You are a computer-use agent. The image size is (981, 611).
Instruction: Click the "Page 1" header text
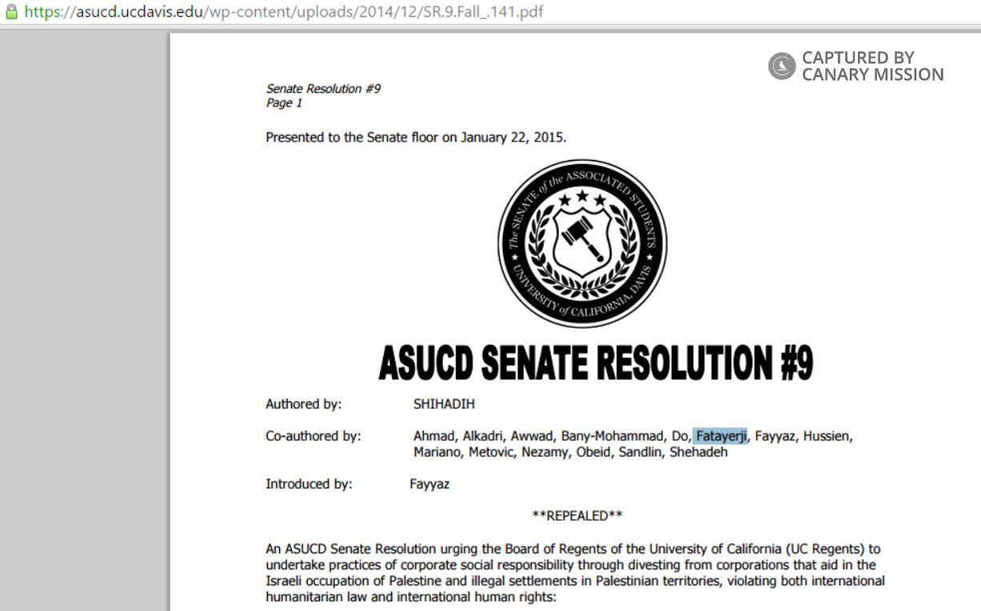coord(284,103)
